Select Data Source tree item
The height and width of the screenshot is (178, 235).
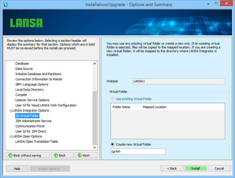pyautogui.click(x=24, y=69)
